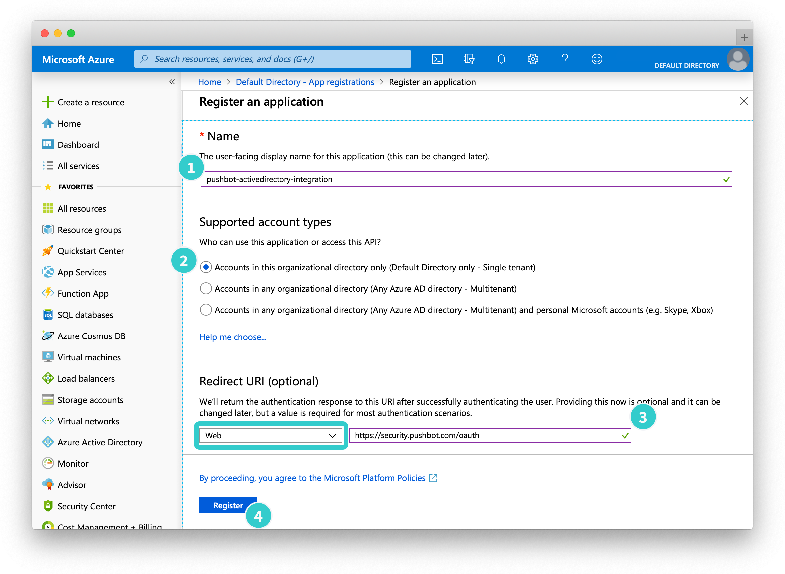Open the Help me choose link

[233, 337]
